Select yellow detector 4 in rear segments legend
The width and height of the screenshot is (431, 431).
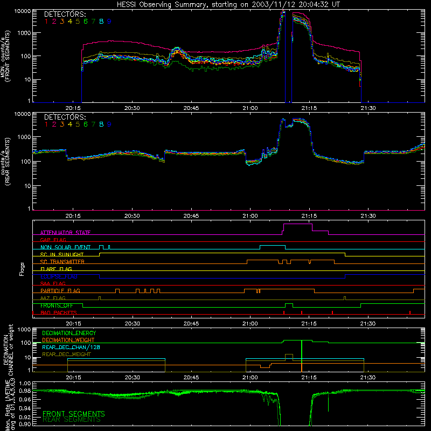click(x=70, y=124)
